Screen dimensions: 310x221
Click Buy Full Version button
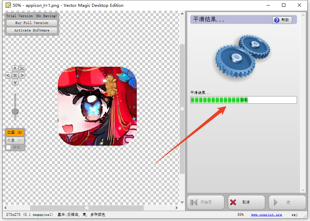pyautogui.click(x=32, y=23)
